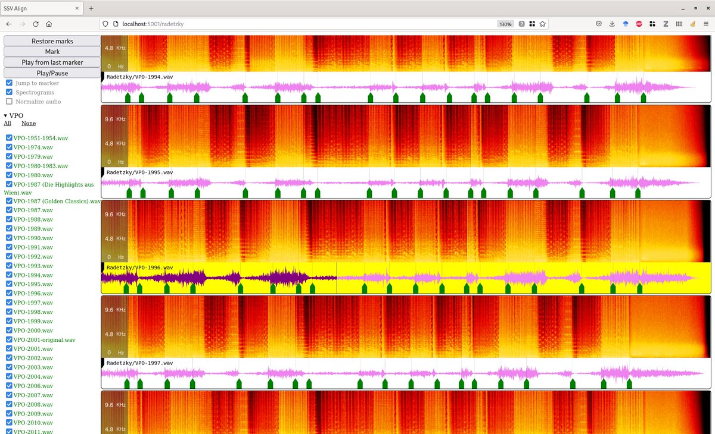Click the Restore marks button

(52, 41)
